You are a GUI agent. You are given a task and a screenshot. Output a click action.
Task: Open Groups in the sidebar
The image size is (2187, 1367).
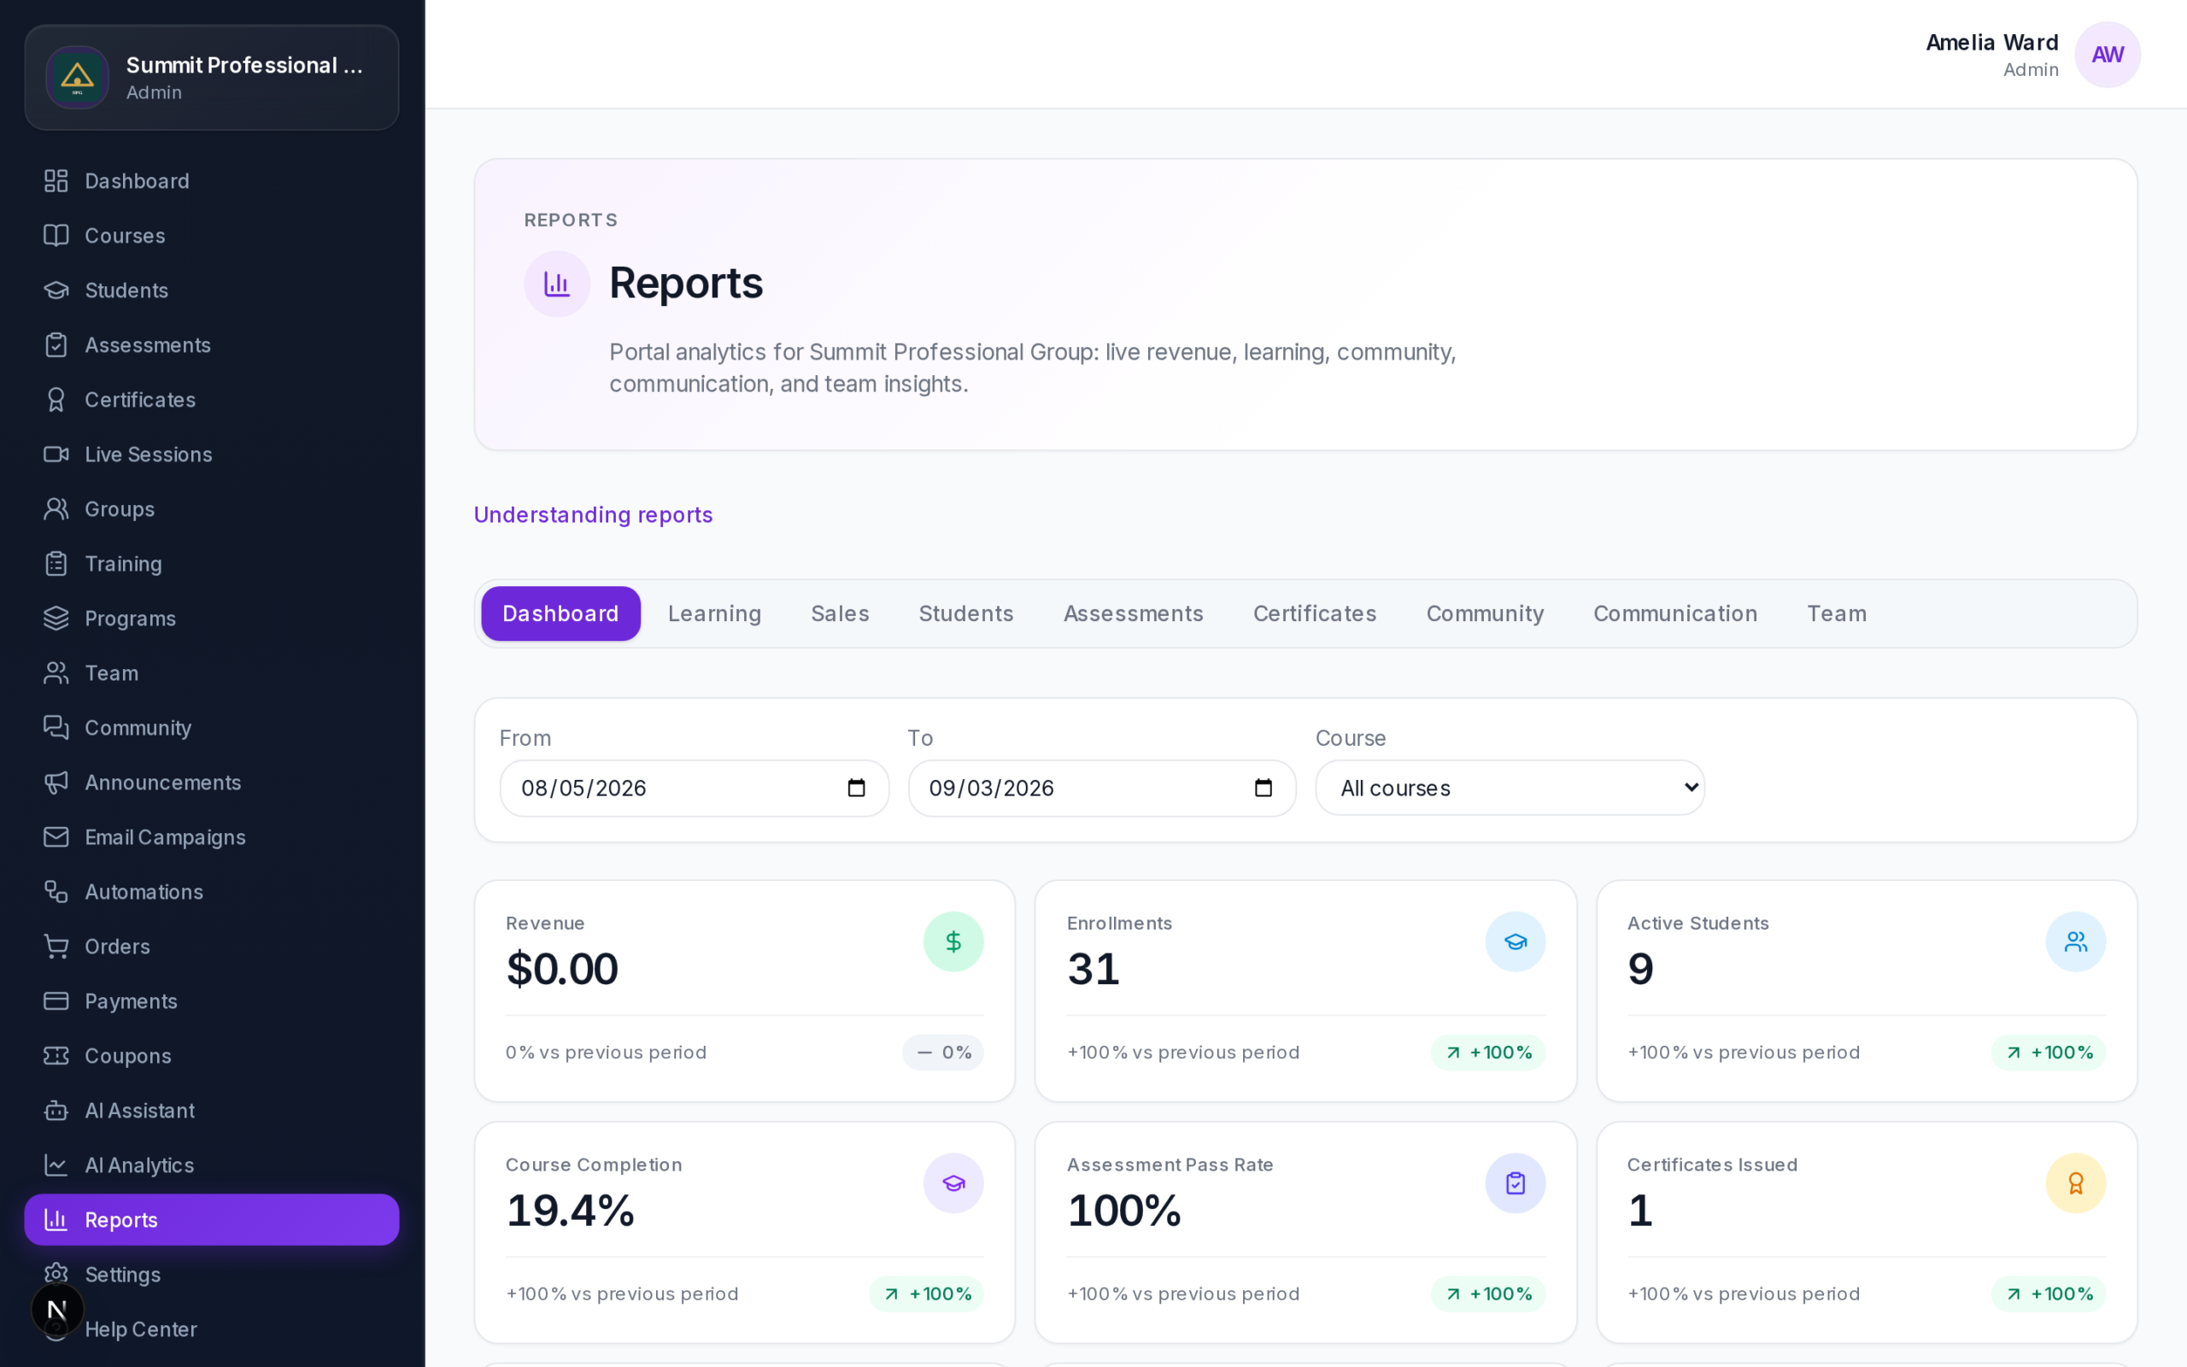212,509
